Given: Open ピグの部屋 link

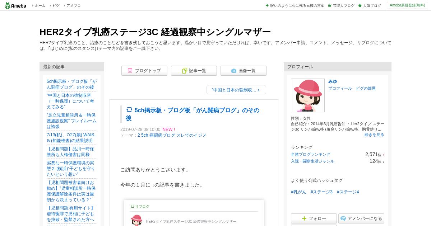Looking at the screenshot, I should click(366, 88).
